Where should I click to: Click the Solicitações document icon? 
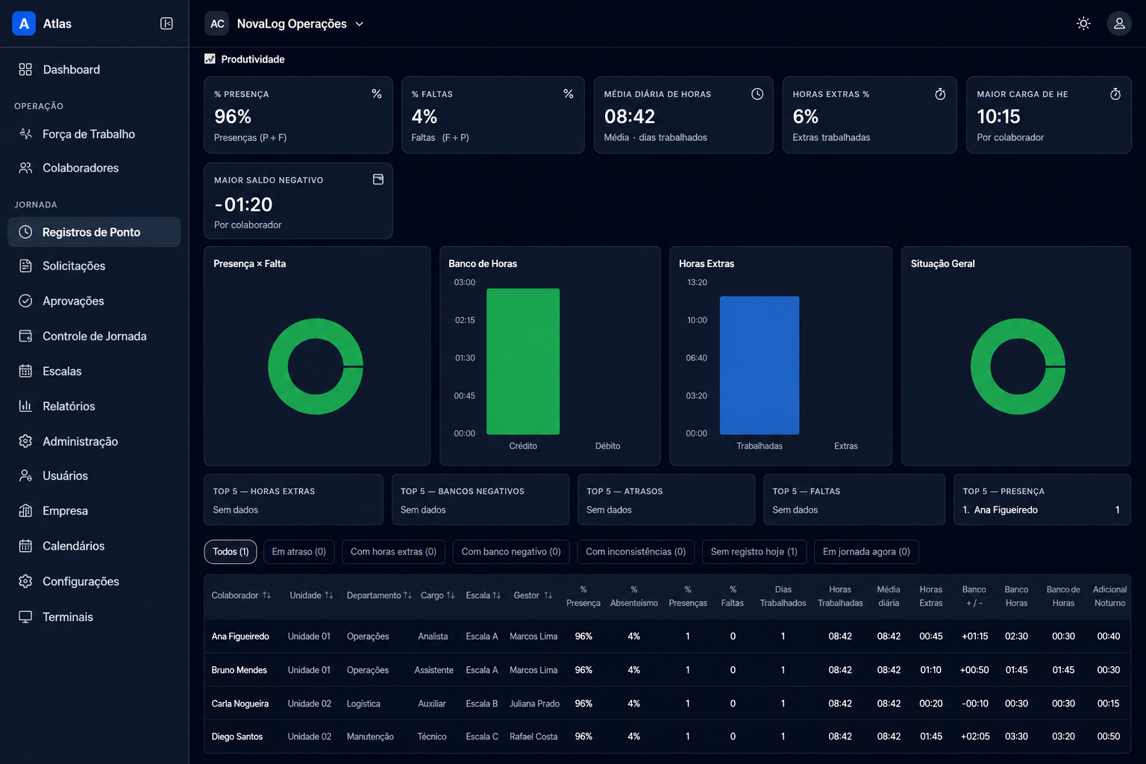tap(25, 266)
